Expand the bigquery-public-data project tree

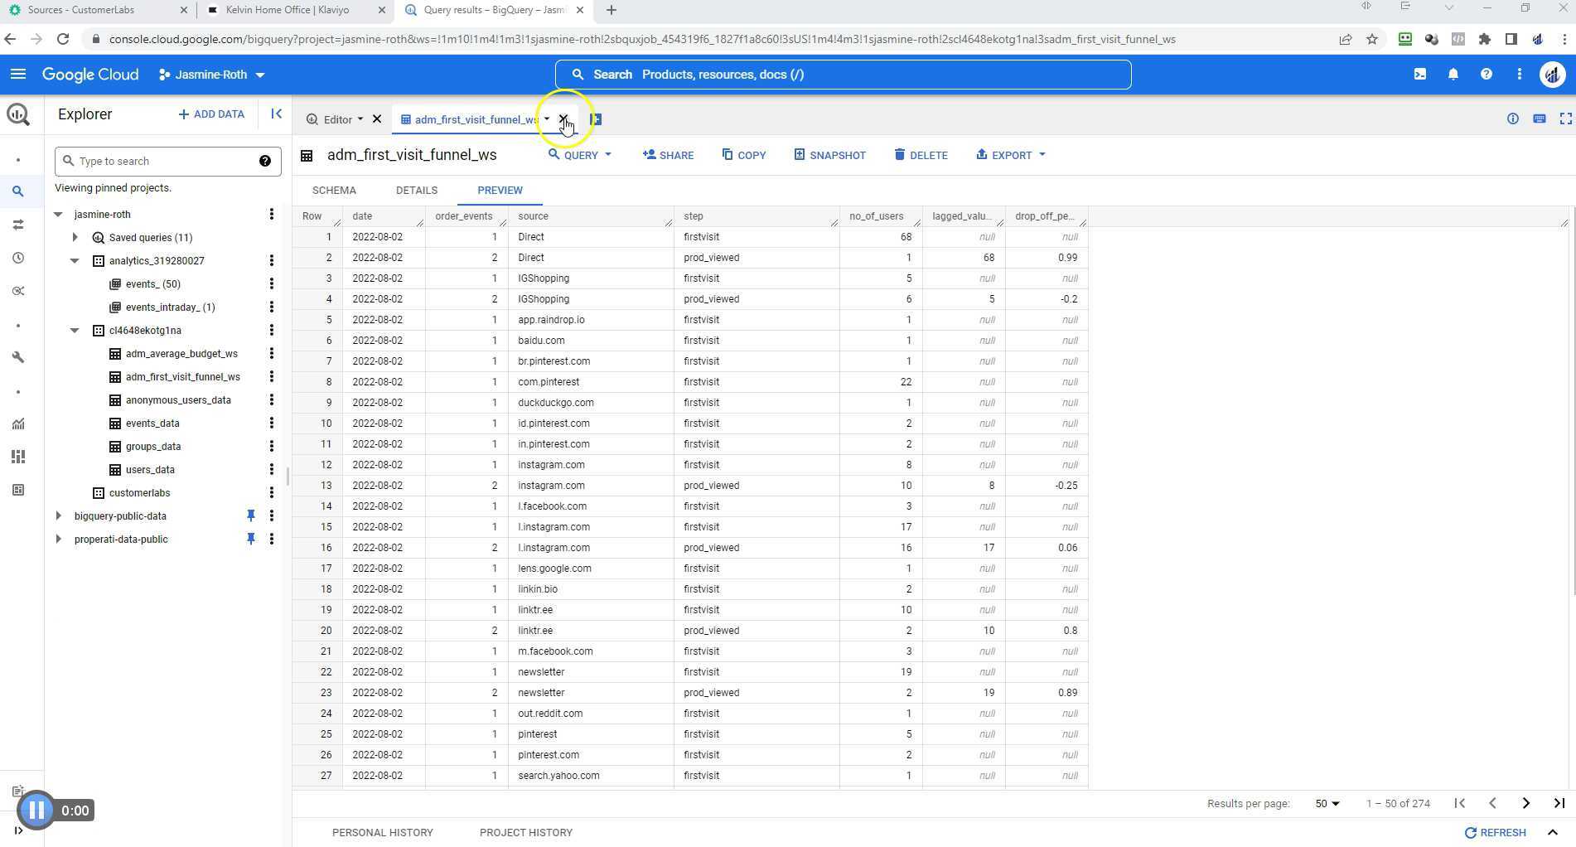pyautogui.click(x=58, y=515)
